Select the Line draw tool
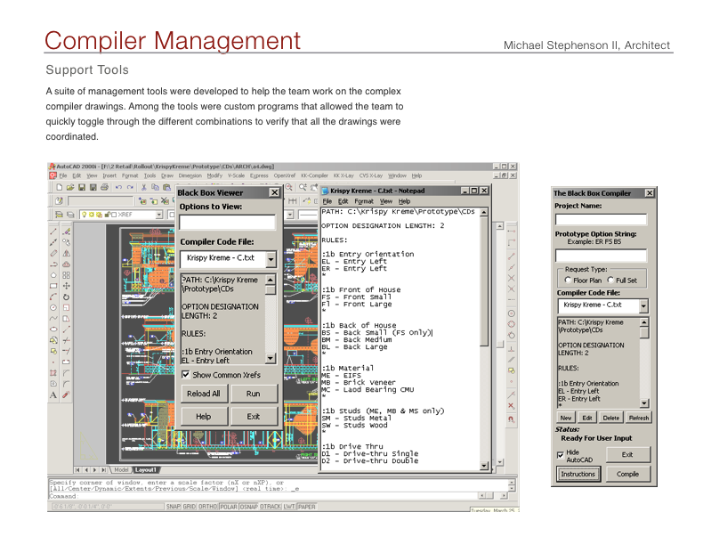The width and height of the screenshot is (703, 545). click(53, 231)
